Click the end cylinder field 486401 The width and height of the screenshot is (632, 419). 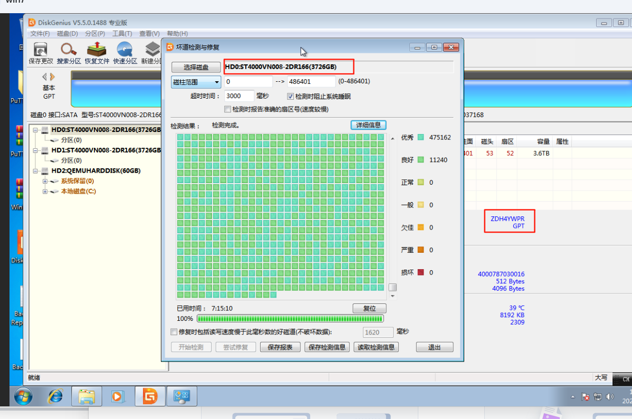click(311, 81)
